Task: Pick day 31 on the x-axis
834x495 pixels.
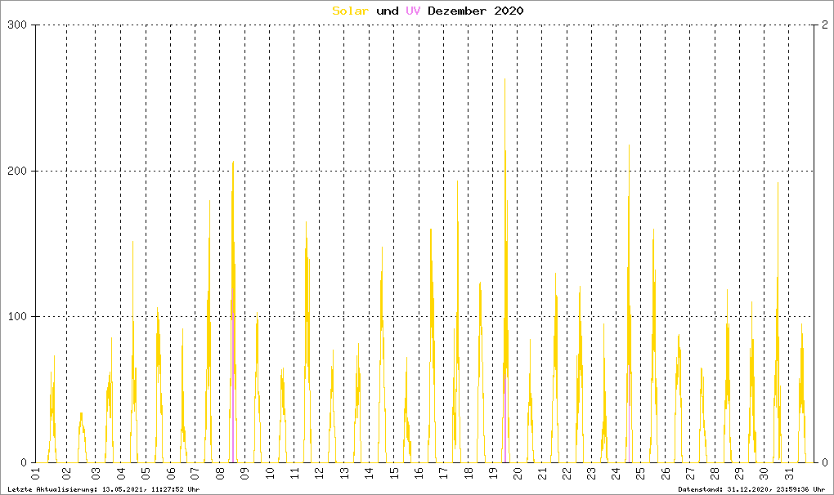Action: coord(789,475)
